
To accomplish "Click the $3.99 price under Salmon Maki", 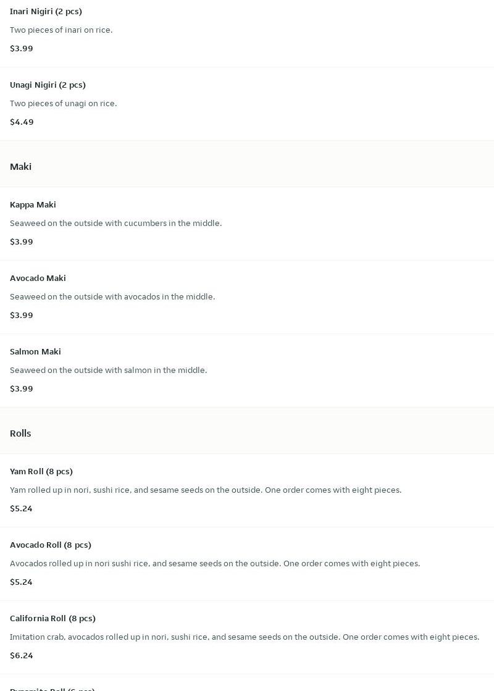I will point(22,388).
